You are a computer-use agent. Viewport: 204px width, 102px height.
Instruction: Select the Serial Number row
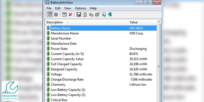click(x=101, y=39)
